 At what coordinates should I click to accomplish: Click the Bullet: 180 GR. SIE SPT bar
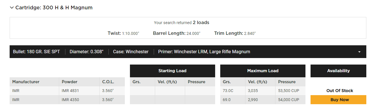coord(188,52)
